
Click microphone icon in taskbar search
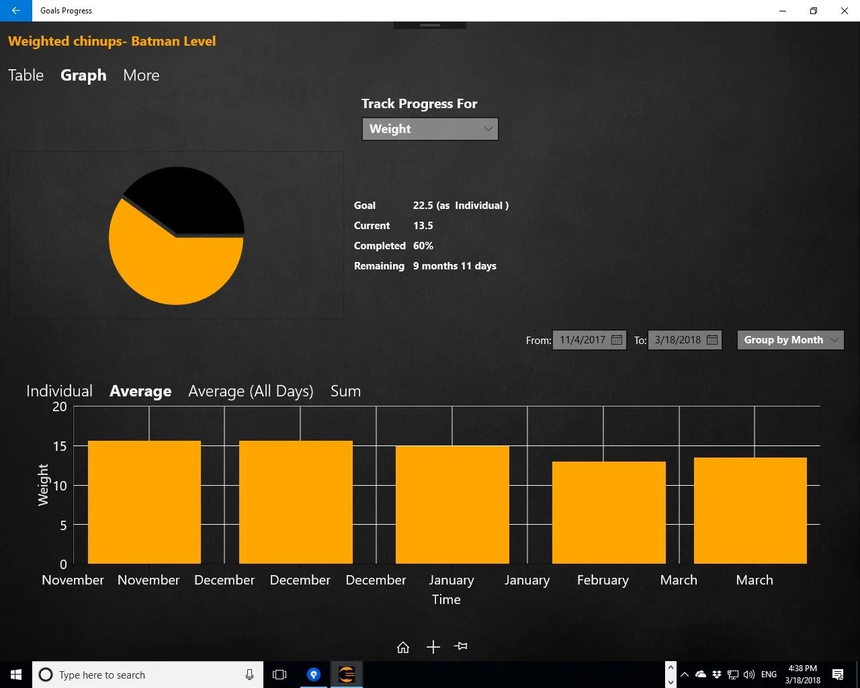[x=249, y=675]
